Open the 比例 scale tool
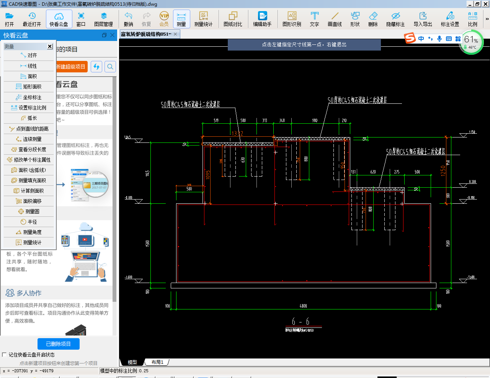490x378 pixels. point(473,19)
